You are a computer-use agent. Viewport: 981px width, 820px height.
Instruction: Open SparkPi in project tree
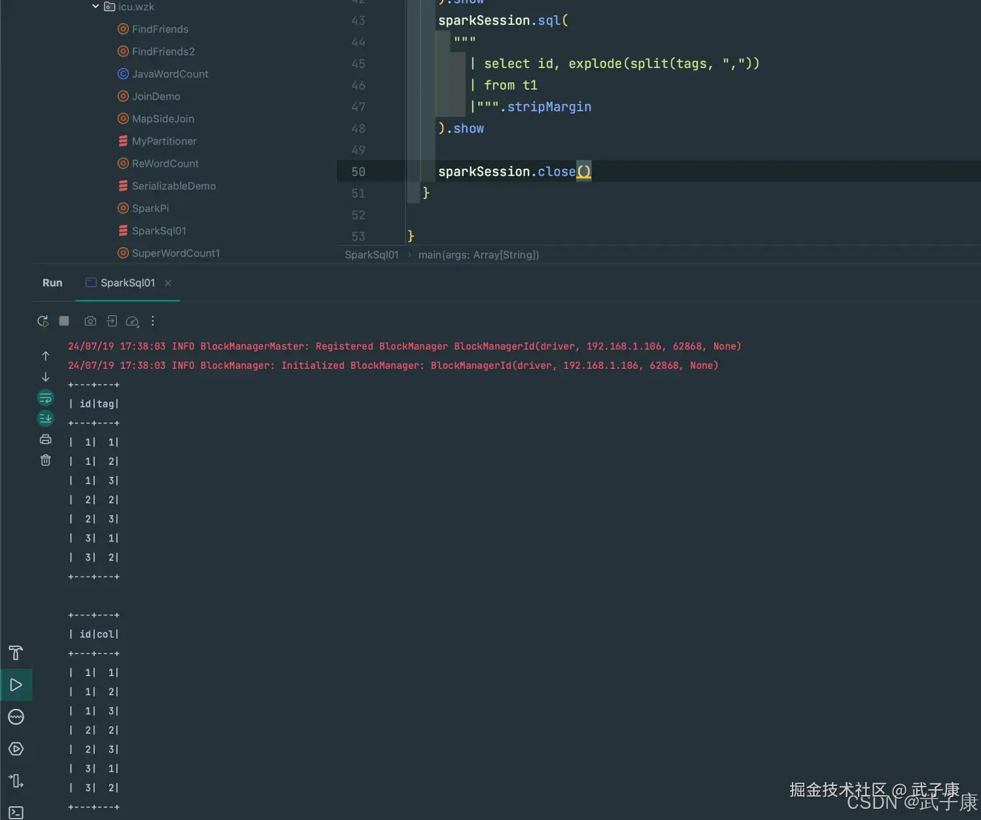(x=150, y=208)
